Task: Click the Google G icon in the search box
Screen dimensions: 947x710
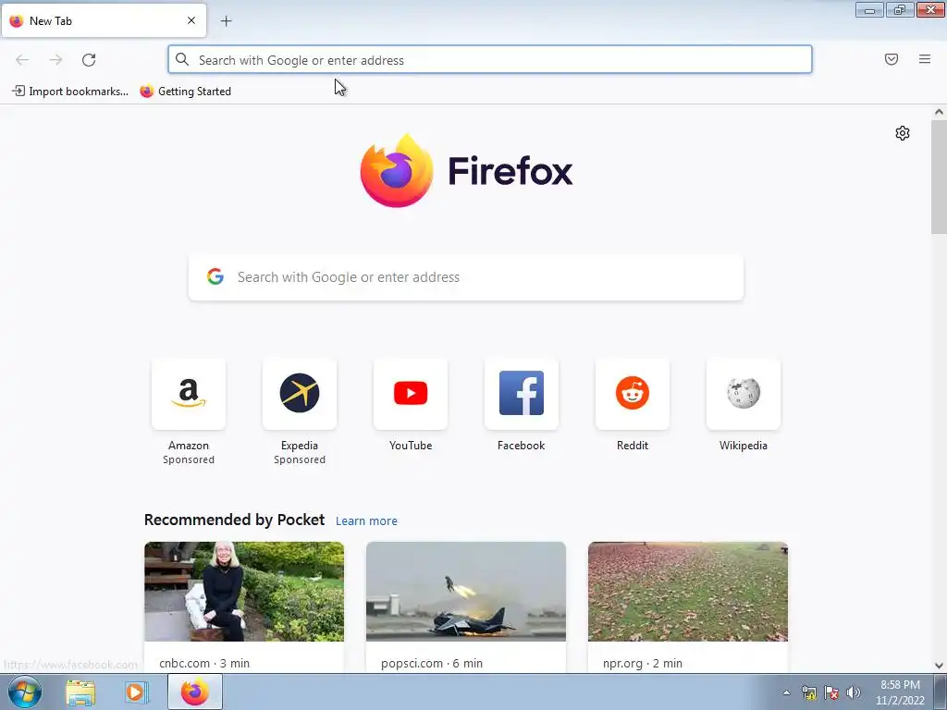Action: click(215, 276)
